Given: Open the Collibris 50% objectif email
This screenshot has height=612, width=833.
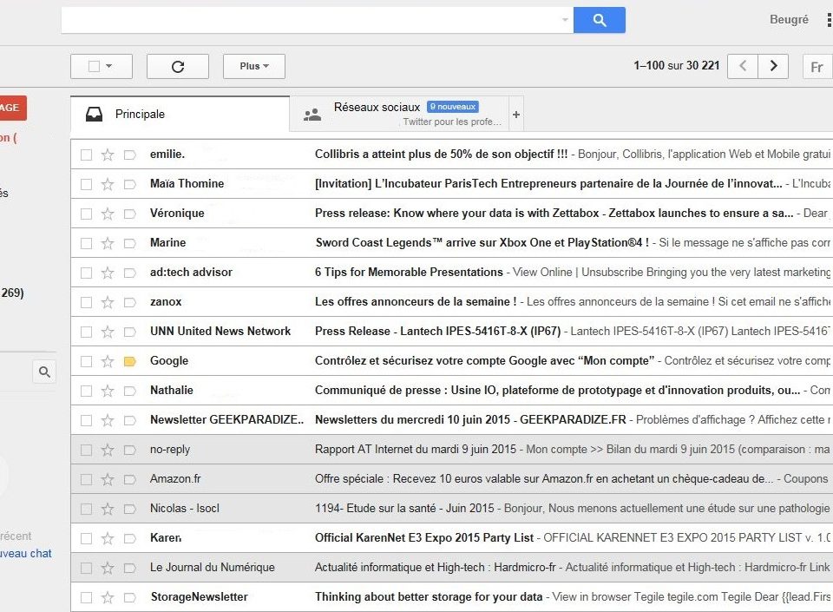Looking at the screenshot, I should coord(450,155).
